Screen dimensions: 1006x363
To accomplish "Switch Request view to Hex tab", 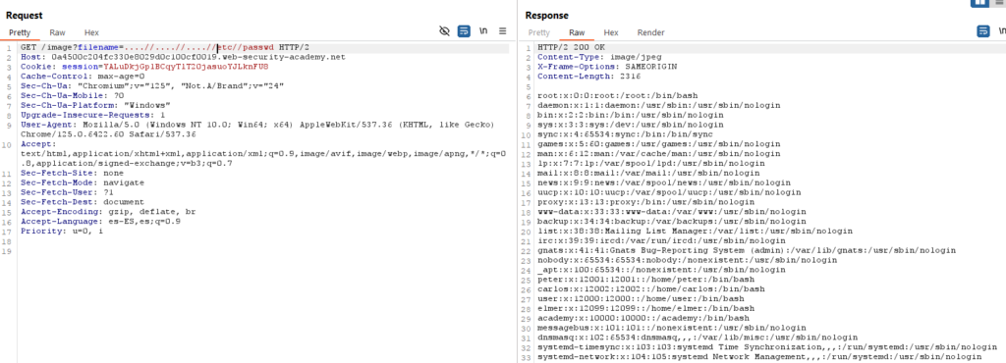I will [x=91, y=32].
